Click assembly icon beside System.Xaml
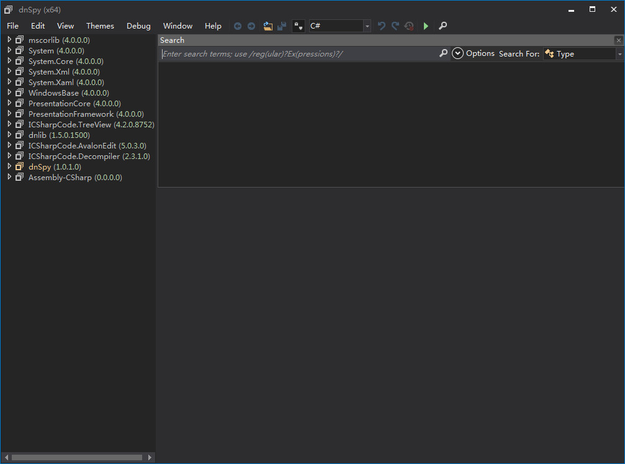Screen dimensions: 625x464 [x=19, y=82]
